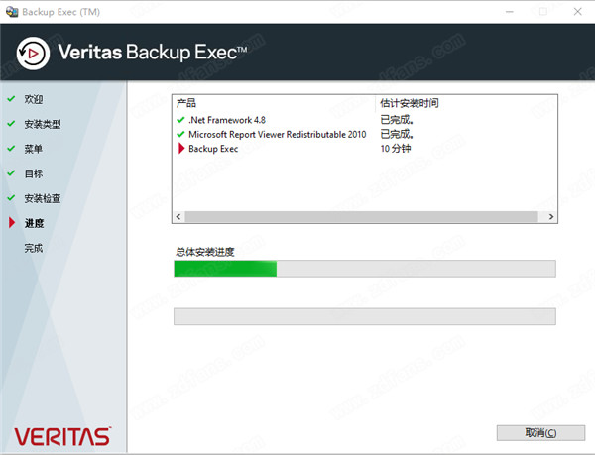Click the Veritas Backup Exec banner title
Screen dimensions: 595x455
coord(153,52)
